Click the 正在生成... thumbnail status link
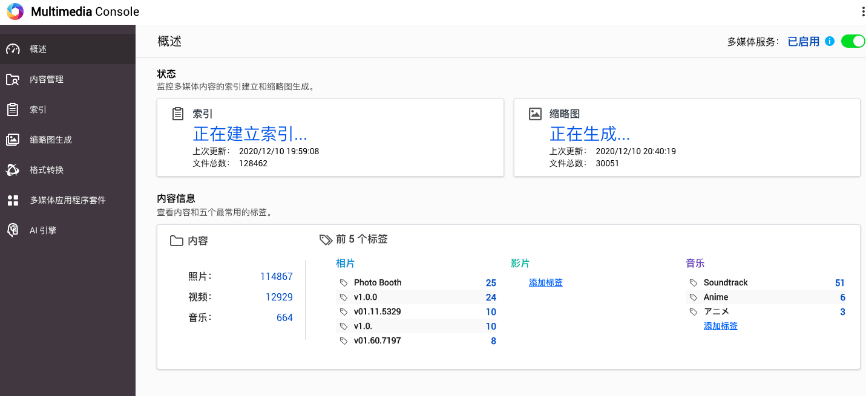The width and height of the screenshot is (866, 396). (x=590, y=133)
